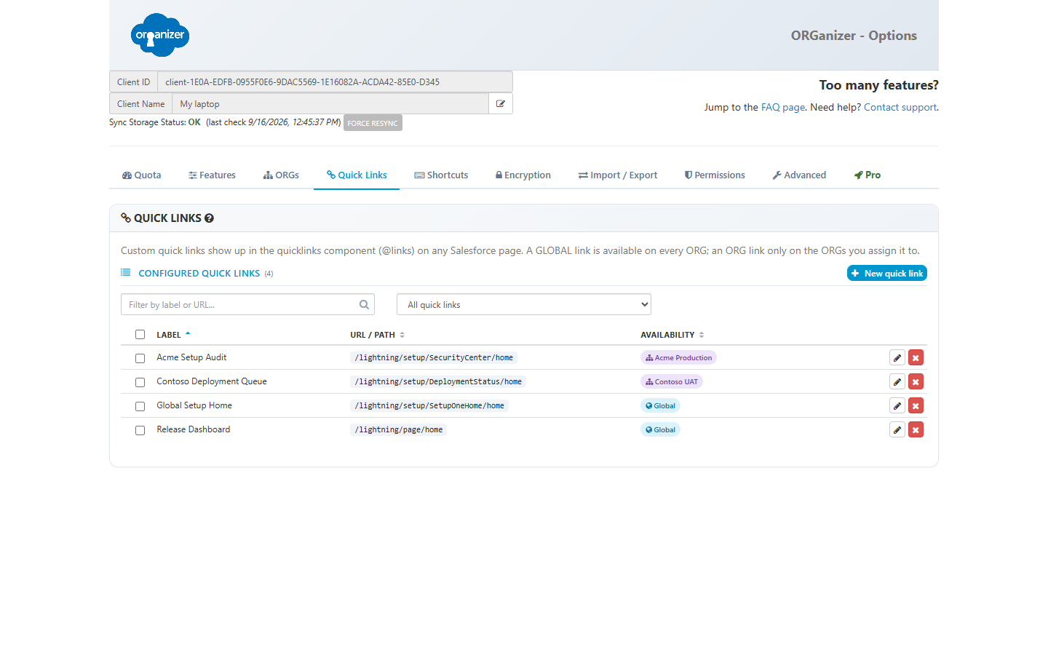Click the Global badge on Release Dashboard row
The height and width of the screenshot is (655, 1048).
point(660,430)
